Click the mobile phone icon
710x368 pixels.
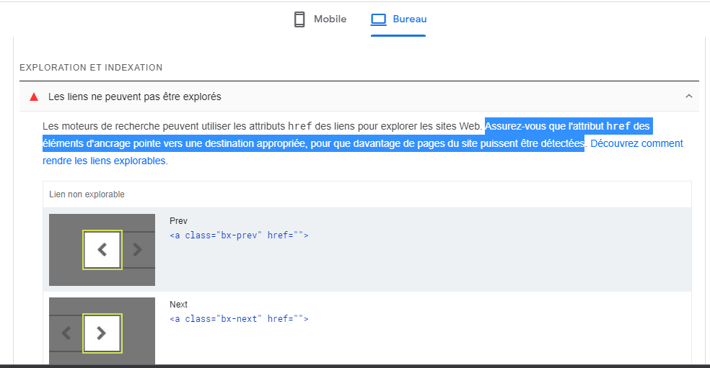pyautogui.click(x=299, y=19)
